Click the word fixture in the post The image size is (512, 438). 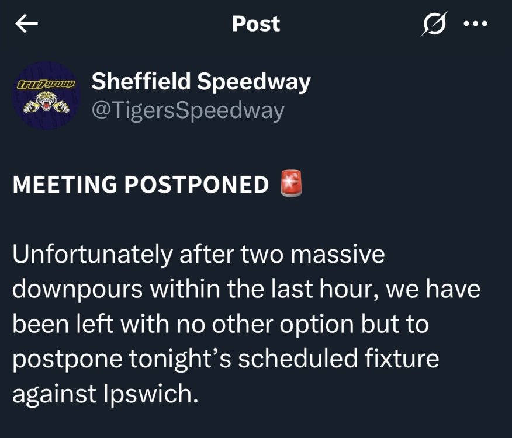(x=402, y=359)
